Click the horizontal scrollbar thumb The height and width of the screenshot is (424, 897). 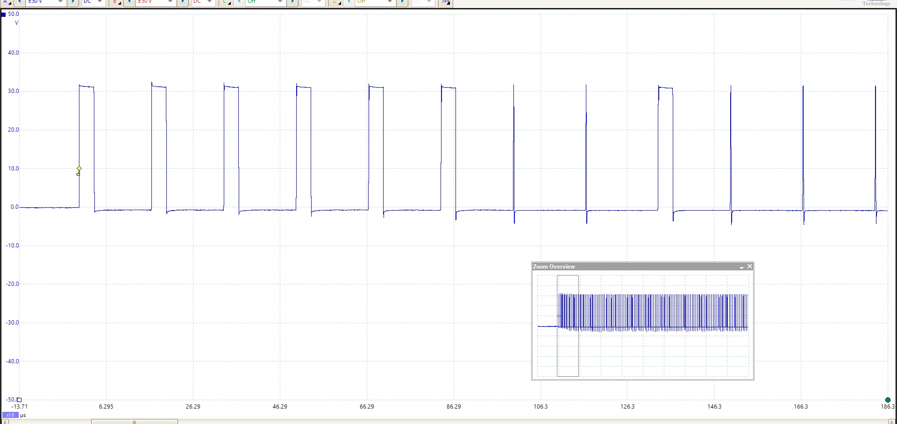click(x=135, y=422)
